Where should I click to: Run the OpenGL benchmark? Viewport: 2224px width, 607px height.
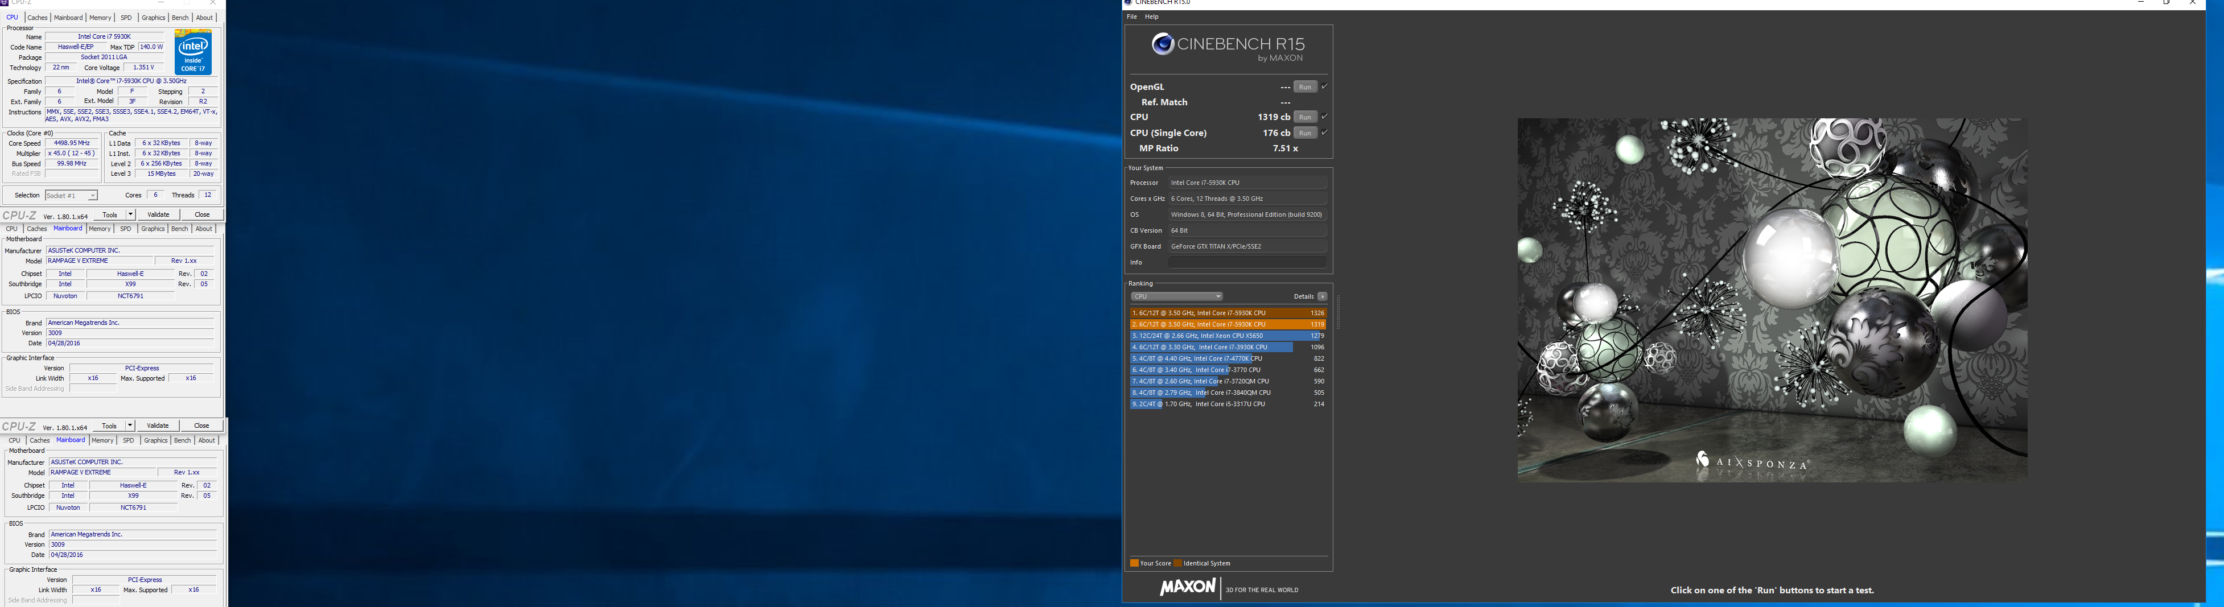[x=1305, y=86]
